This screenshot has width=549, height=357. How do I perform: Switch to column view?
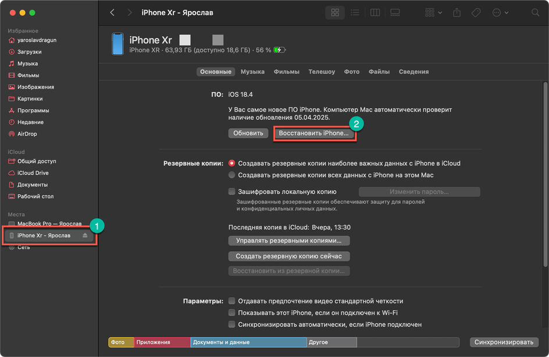coord(375,13)
